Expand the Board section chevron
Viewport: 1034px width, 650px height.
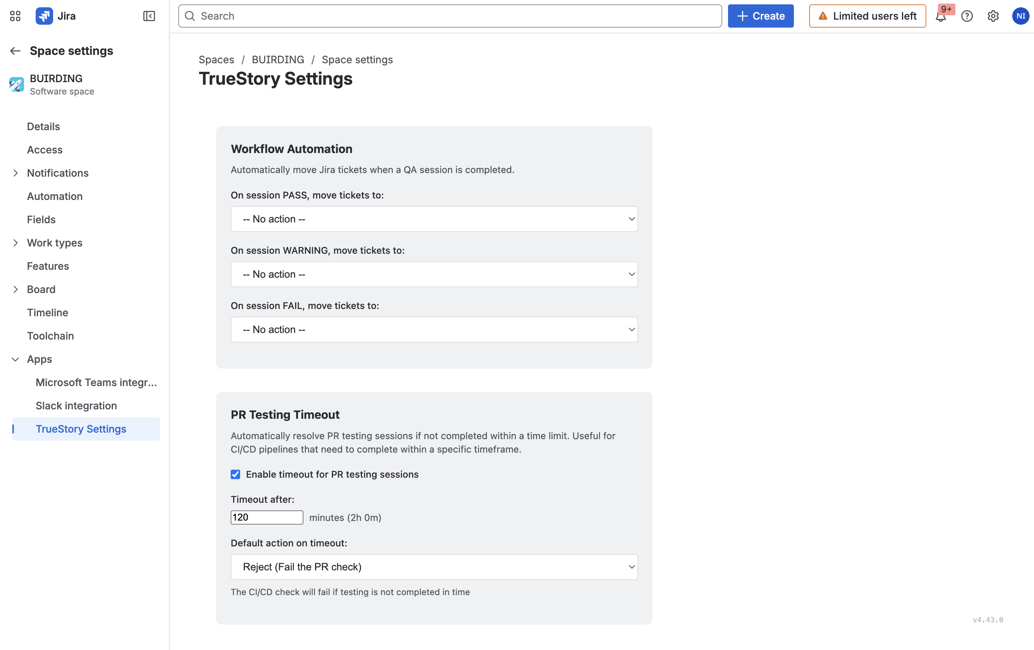tap(15, 289)
